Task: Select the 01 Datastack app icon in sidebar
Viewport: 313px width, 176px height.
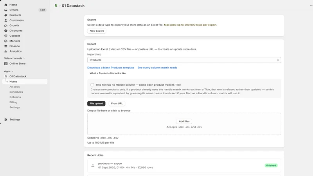Action: coord(6,76)
